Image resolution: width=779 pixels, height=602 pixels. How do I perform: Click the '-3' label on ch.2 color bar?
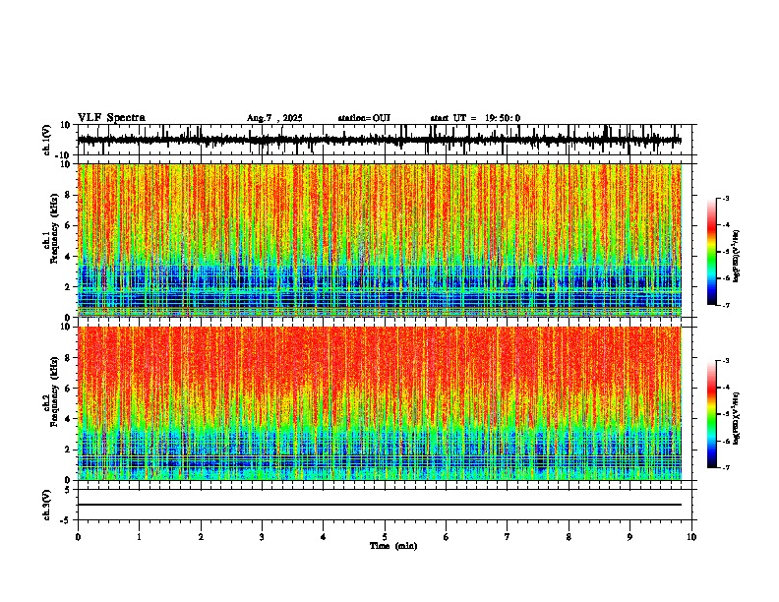(726, 361)
